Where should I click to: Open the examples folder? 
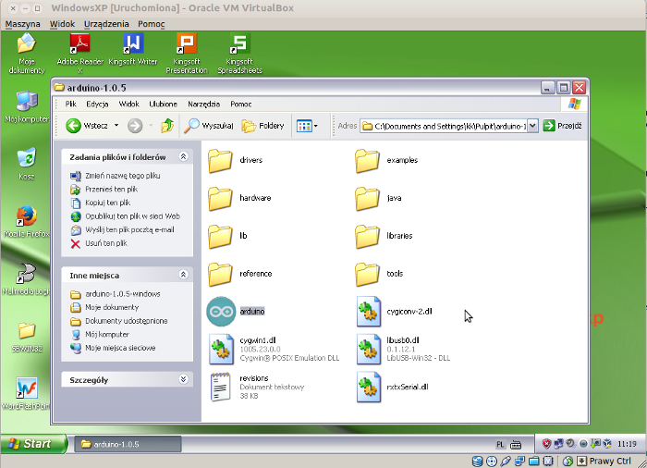(367, 160)
